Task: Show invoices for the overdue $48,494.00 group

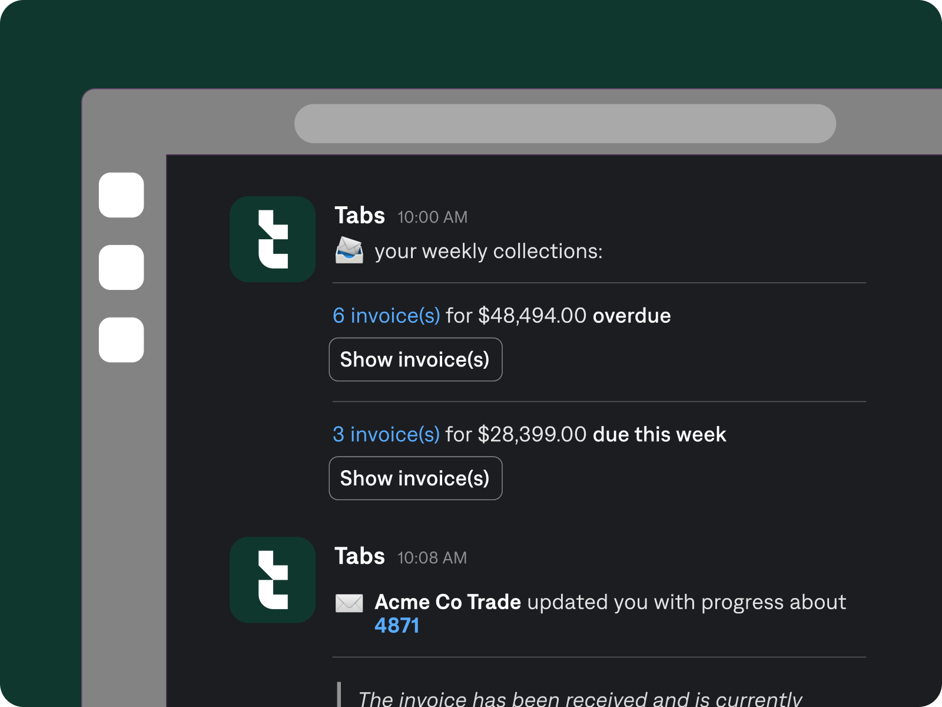Action: pyautogui.click(x=416, y=359)
